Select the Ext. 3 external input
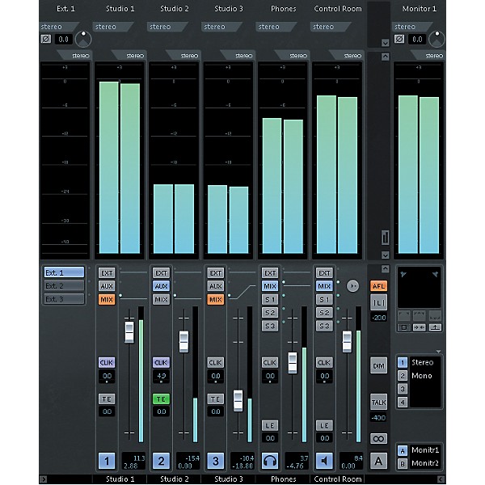This screenshot has height=485, width=485. pyautogui.click(x=64, y=299)
